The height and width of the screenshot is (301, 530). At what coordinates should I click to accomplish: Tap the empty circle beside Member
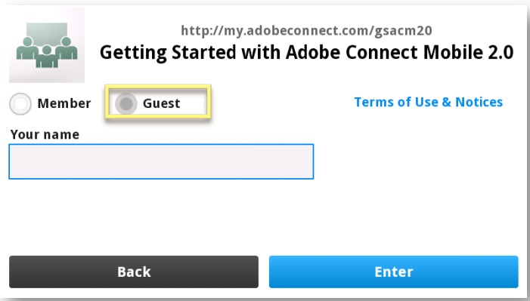[x=20, y=103]
